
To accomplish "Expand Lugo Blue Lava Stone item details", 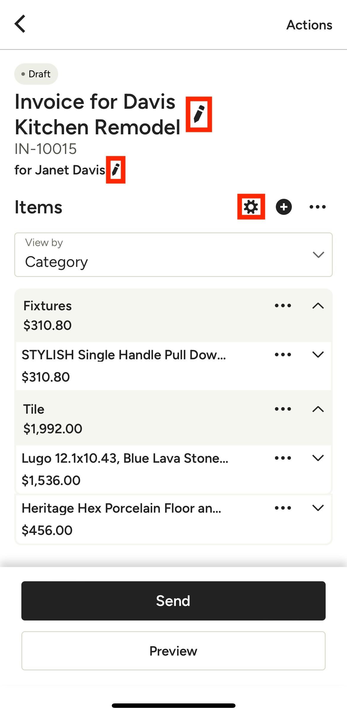I will click(x=318, y=458).
